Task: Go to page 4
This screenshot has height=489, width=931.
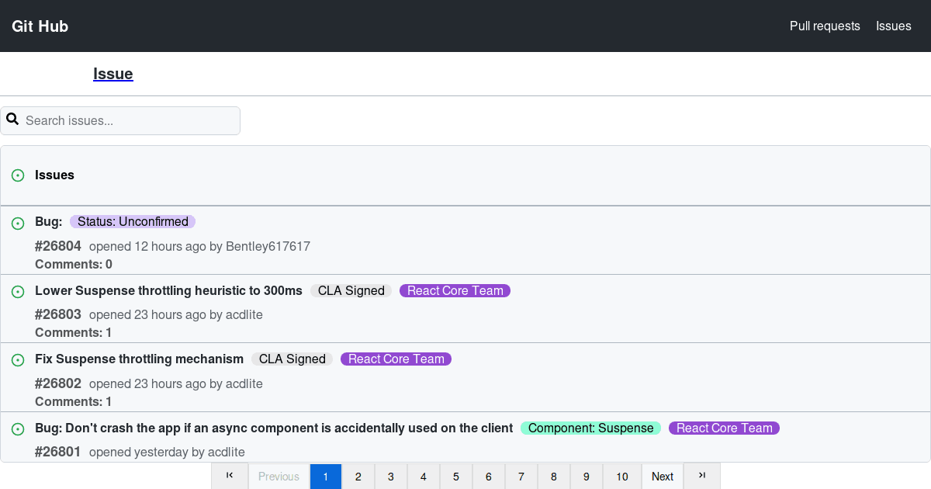Action: tap(424, 476)
